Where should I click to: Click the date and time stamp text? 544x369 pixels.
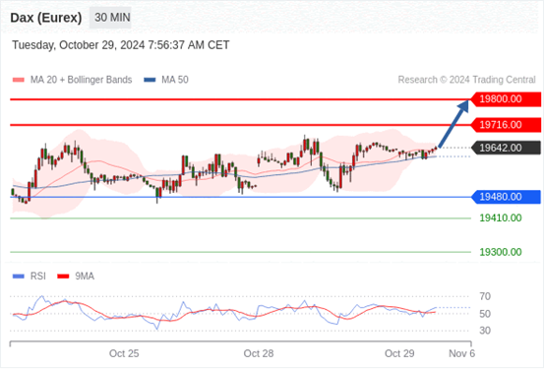click(x=121, y=45)
